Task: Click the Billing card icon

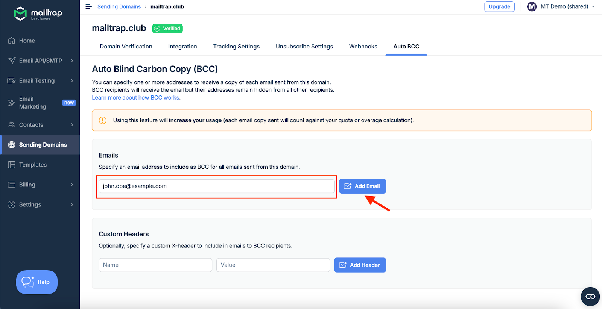Action: [x=12, y=185]
